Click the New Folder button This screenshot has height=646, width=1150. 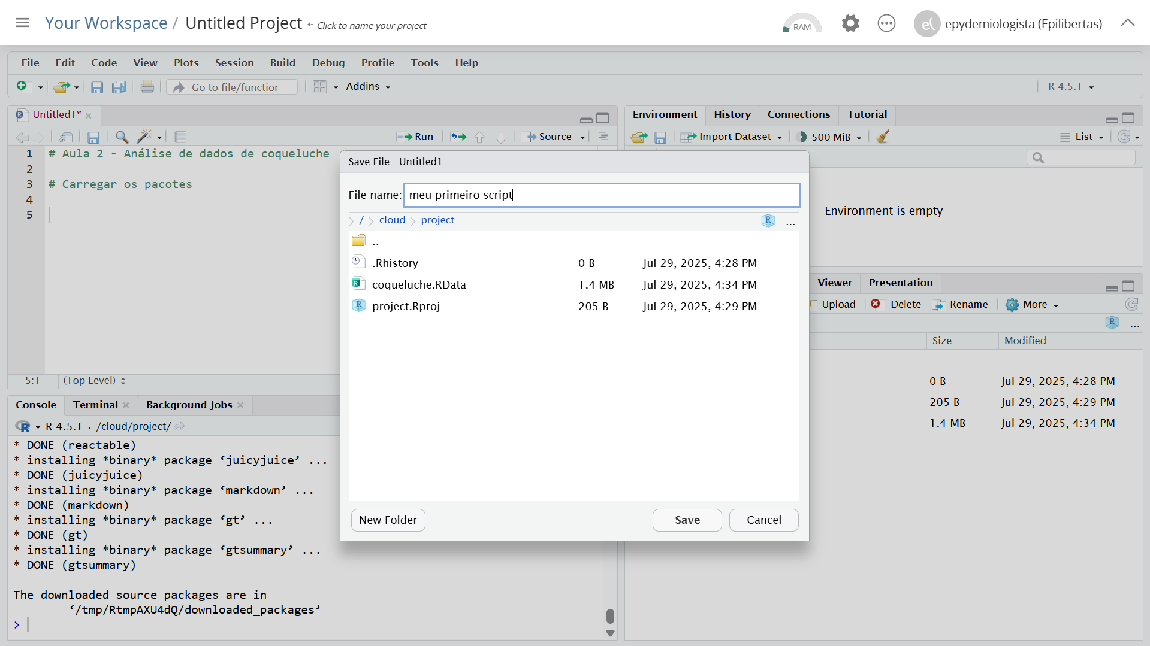tap(388, 520)
